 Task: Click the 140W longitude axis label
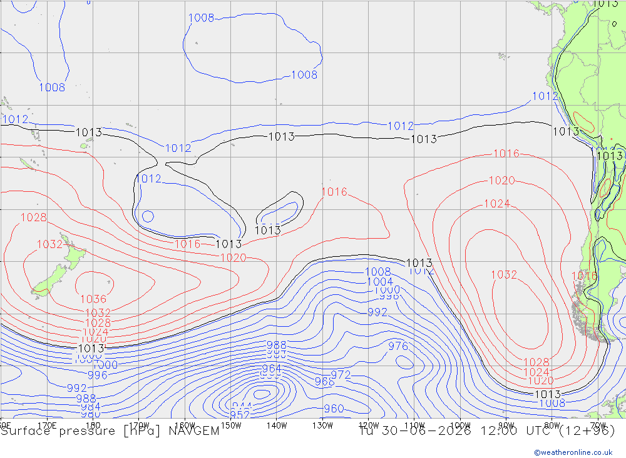(x=277, y=426)
